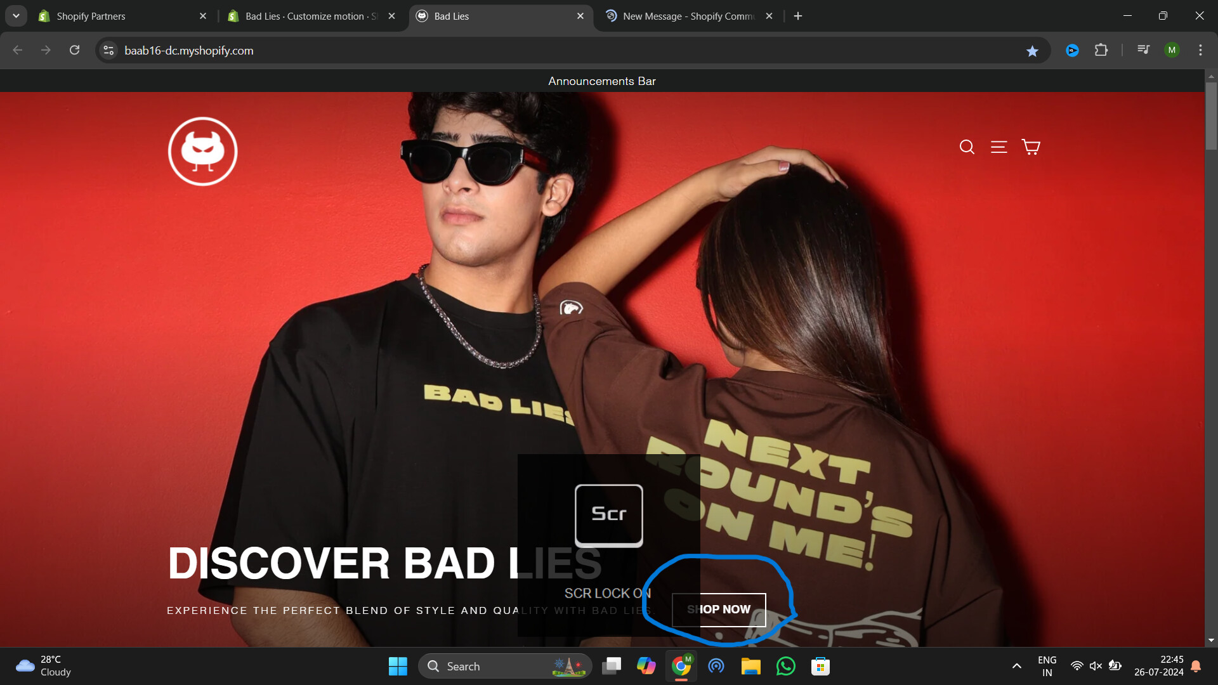Open the hamburger navigation menu
The height and width of the screenshot is (685, 1218).
(999, 147)
